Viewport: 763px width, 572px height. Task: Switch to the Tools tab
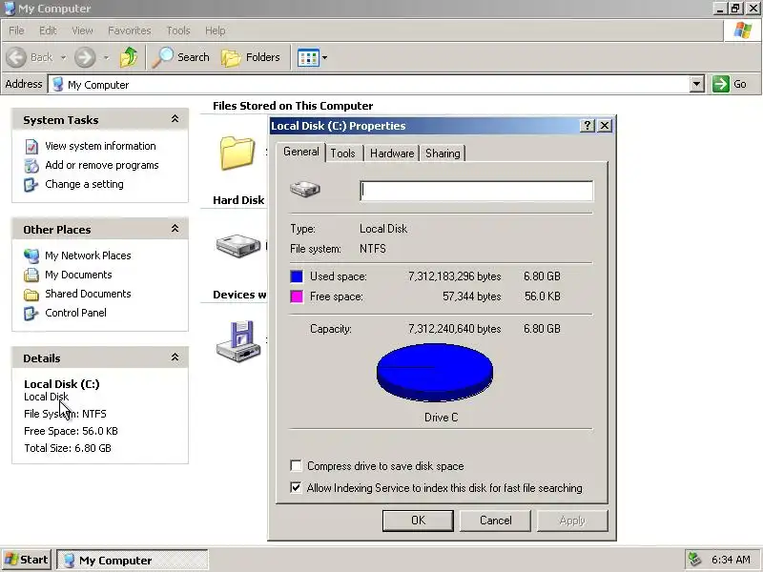click(x=343, y=153)
